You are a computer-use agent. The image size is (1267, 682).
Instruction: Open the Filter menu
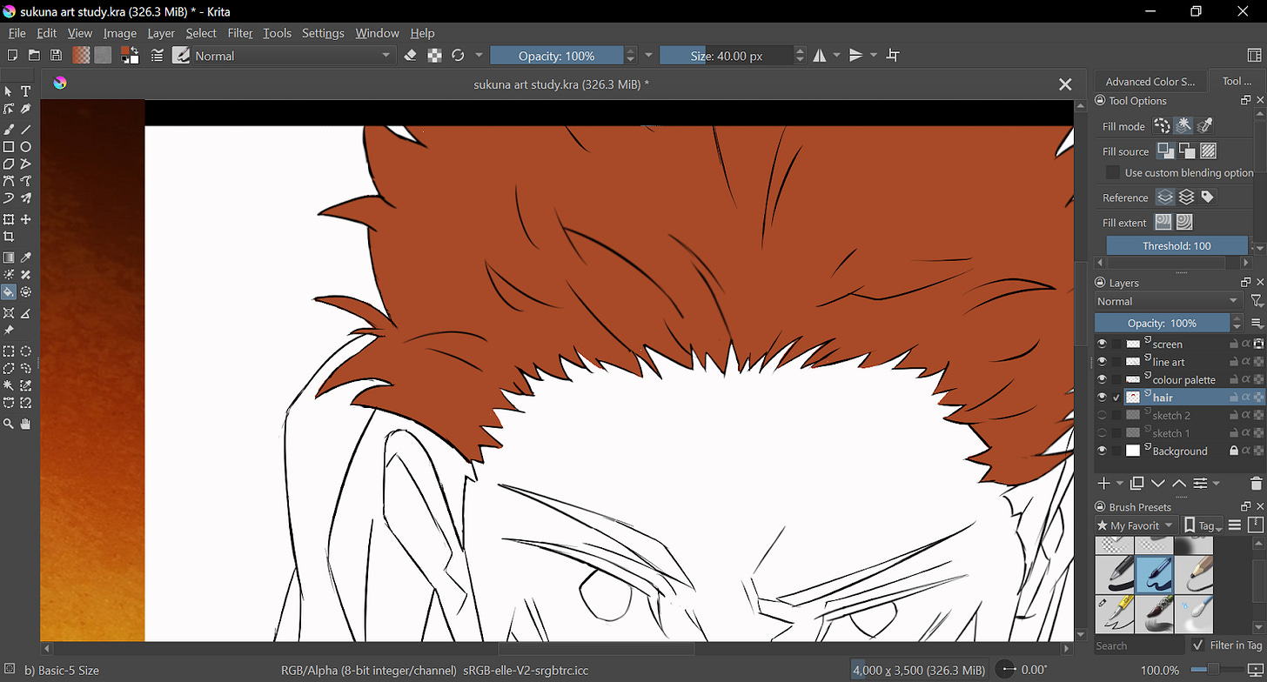(x=240, y=33)
